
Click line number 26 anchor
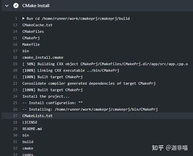(x=15, y=109)
